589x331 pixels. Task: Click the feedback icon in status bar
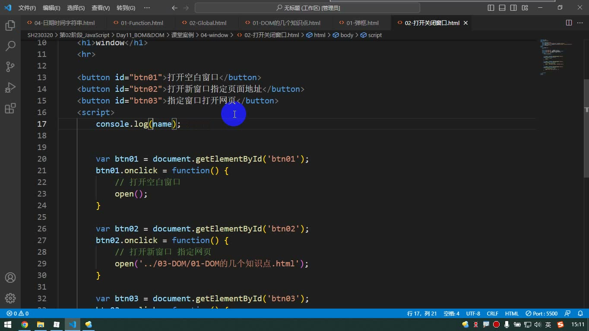(568, 313)
